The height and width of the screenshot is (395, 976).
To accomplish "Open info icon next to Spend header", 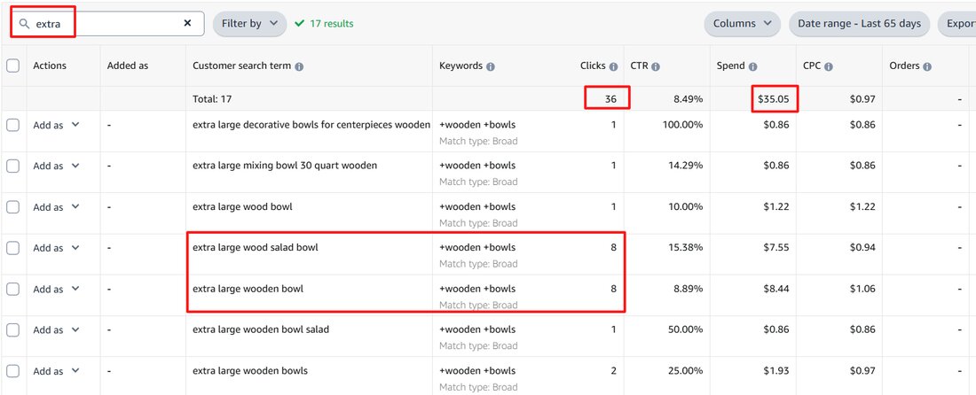I will (753, 66).
